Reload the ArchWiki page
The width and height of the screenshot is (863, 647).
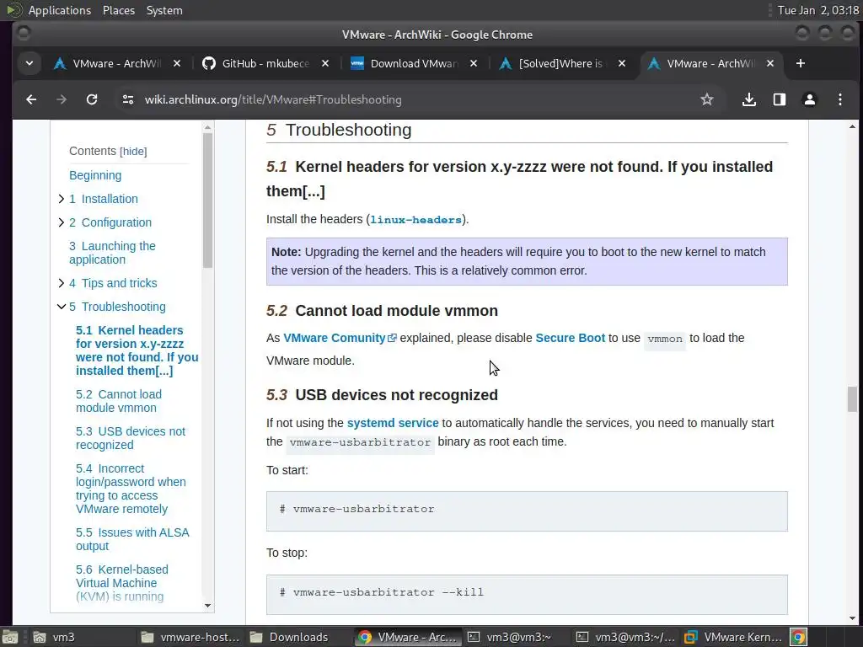coord(92,99)
